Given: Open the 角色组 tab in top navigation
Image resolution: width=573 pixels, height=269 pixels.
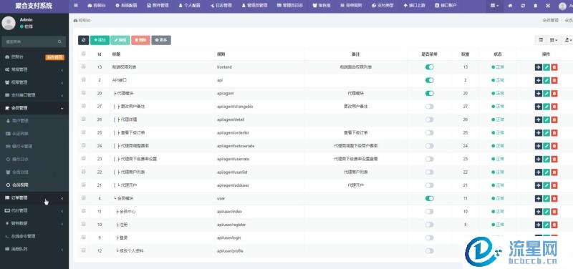Looking at the screenshot, I should [322, 6].
